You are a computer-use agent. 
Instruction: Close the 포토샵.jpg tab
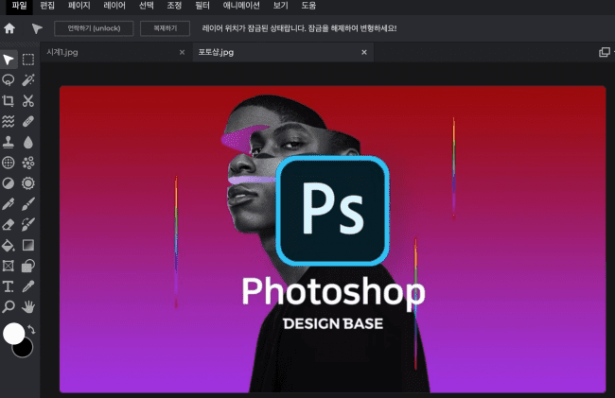[364, 52]
